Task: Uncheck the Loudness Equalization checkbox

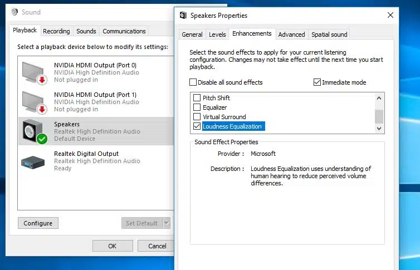Action: tap(197, 126)
